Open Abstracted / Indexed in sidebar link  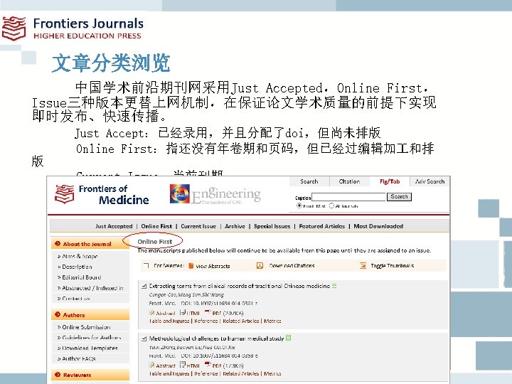pyautogui.click(x=92, y=288)
